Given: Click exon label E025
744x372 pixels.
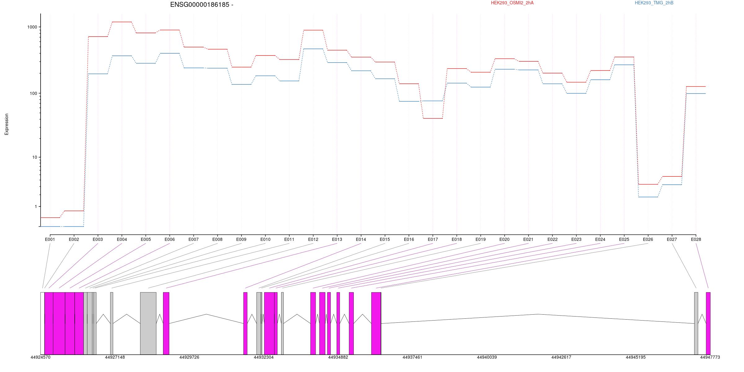Looking at the screenshot, I should tap(624, 239).
